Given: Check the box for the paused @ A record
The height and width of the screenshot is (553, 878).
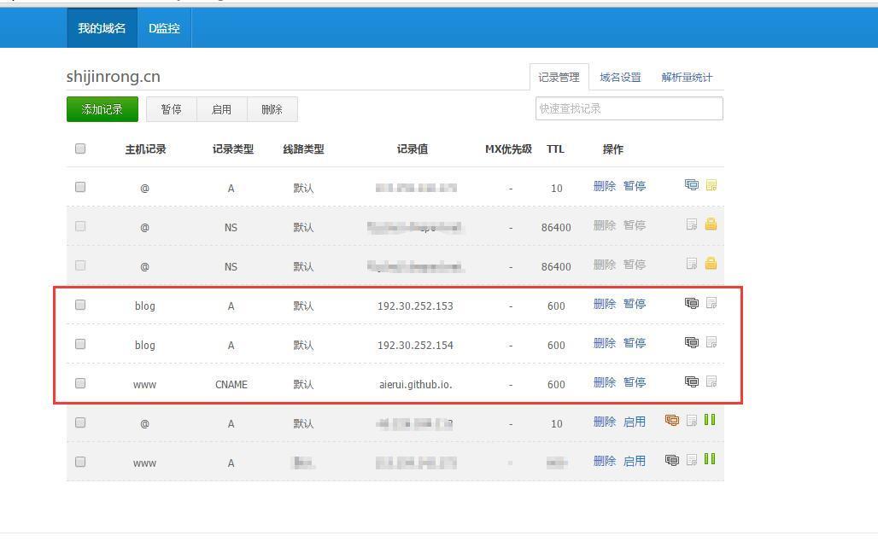Looking at the screenshot, I should point(80,422).
